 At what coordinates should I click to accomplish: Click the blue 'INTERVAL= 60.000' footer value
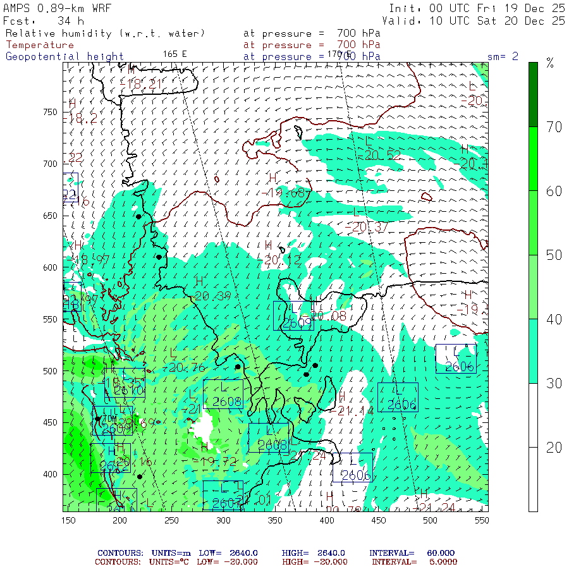412,553
